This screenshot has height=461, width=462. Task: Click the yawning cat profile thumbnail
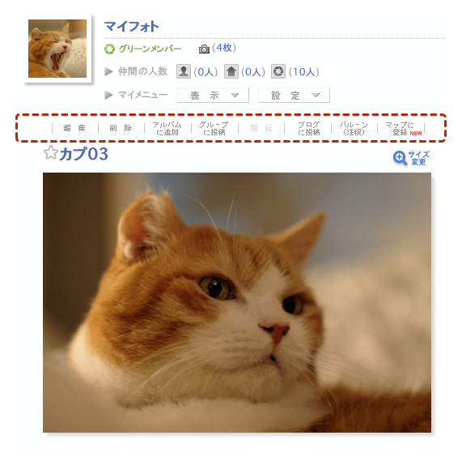pos(57,49)
